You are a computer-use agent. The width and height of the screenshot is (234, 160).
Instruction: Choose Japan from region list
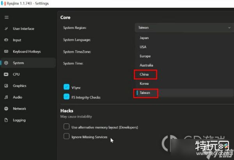coord(144,38)
